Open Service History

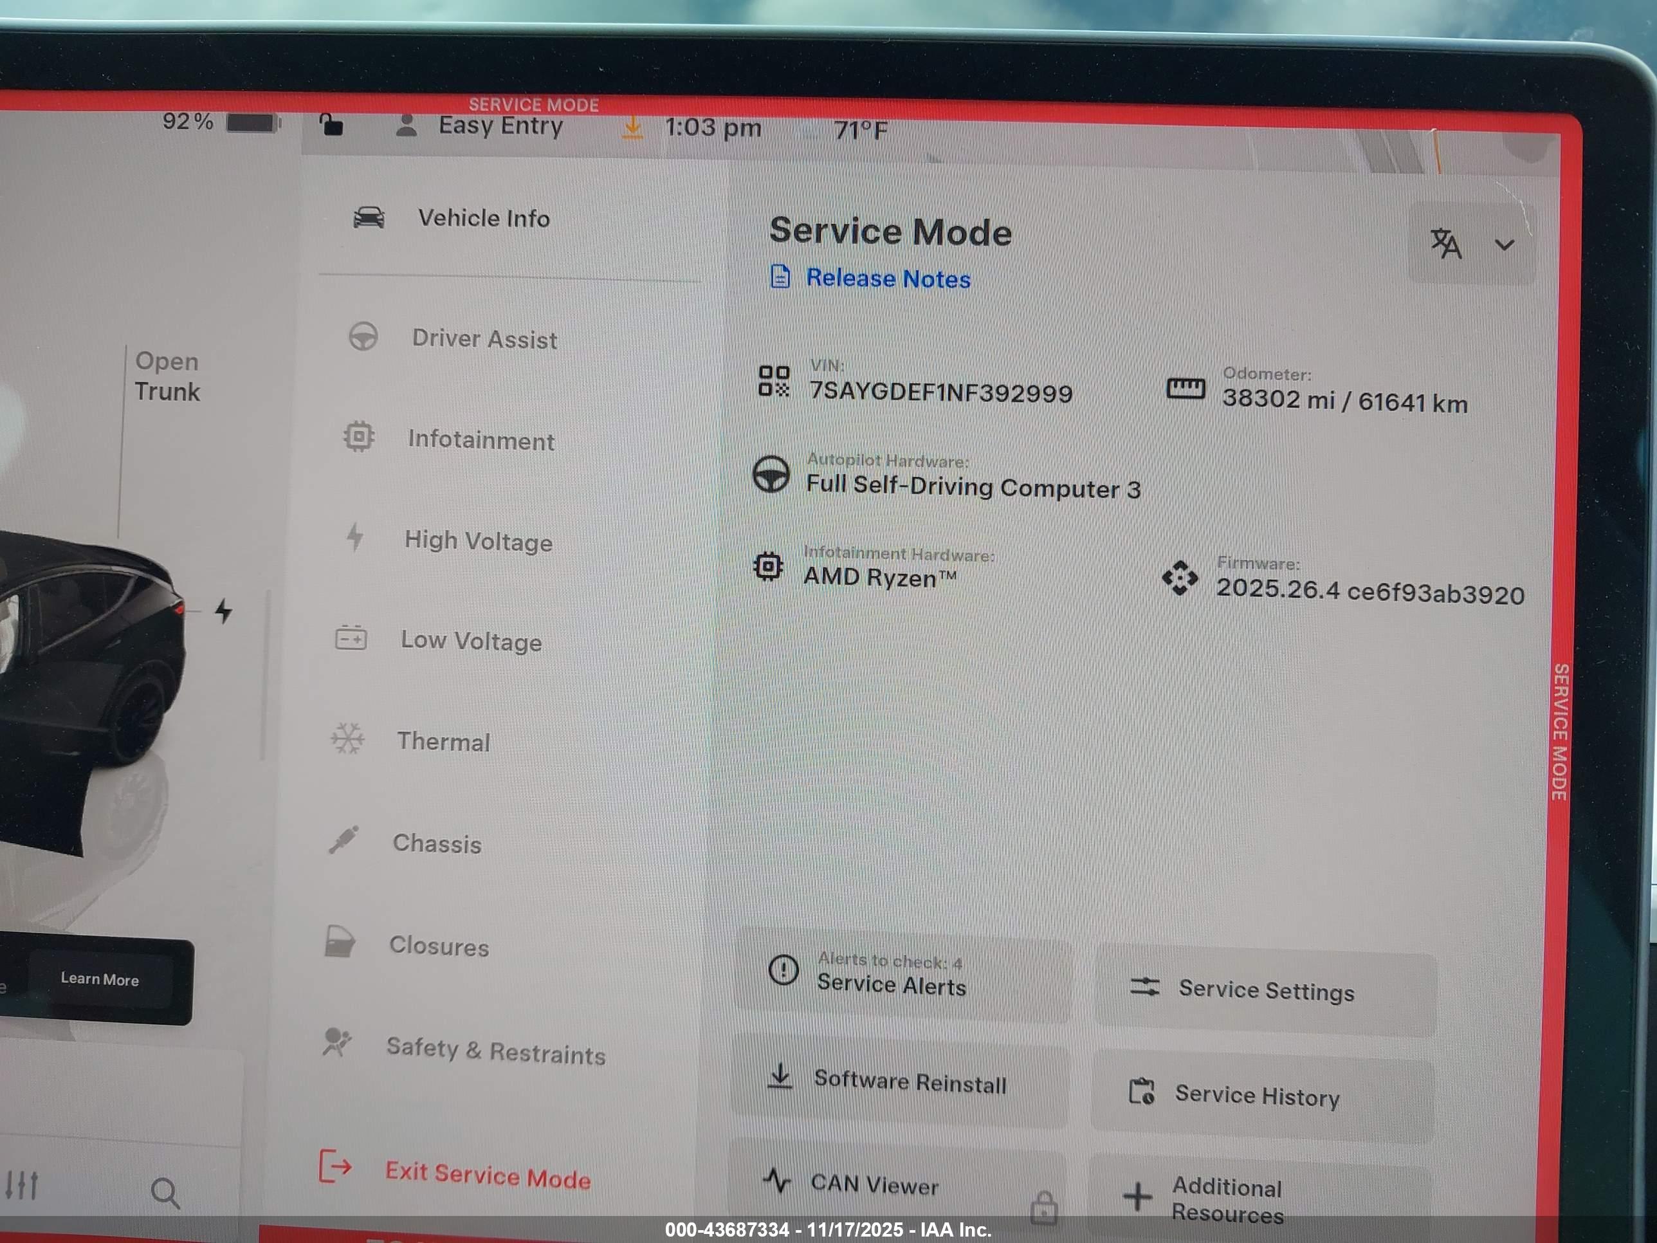[1263, 1097]
